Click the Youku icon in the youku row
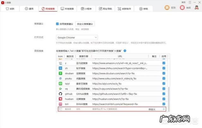 click(x=60, y=79)
